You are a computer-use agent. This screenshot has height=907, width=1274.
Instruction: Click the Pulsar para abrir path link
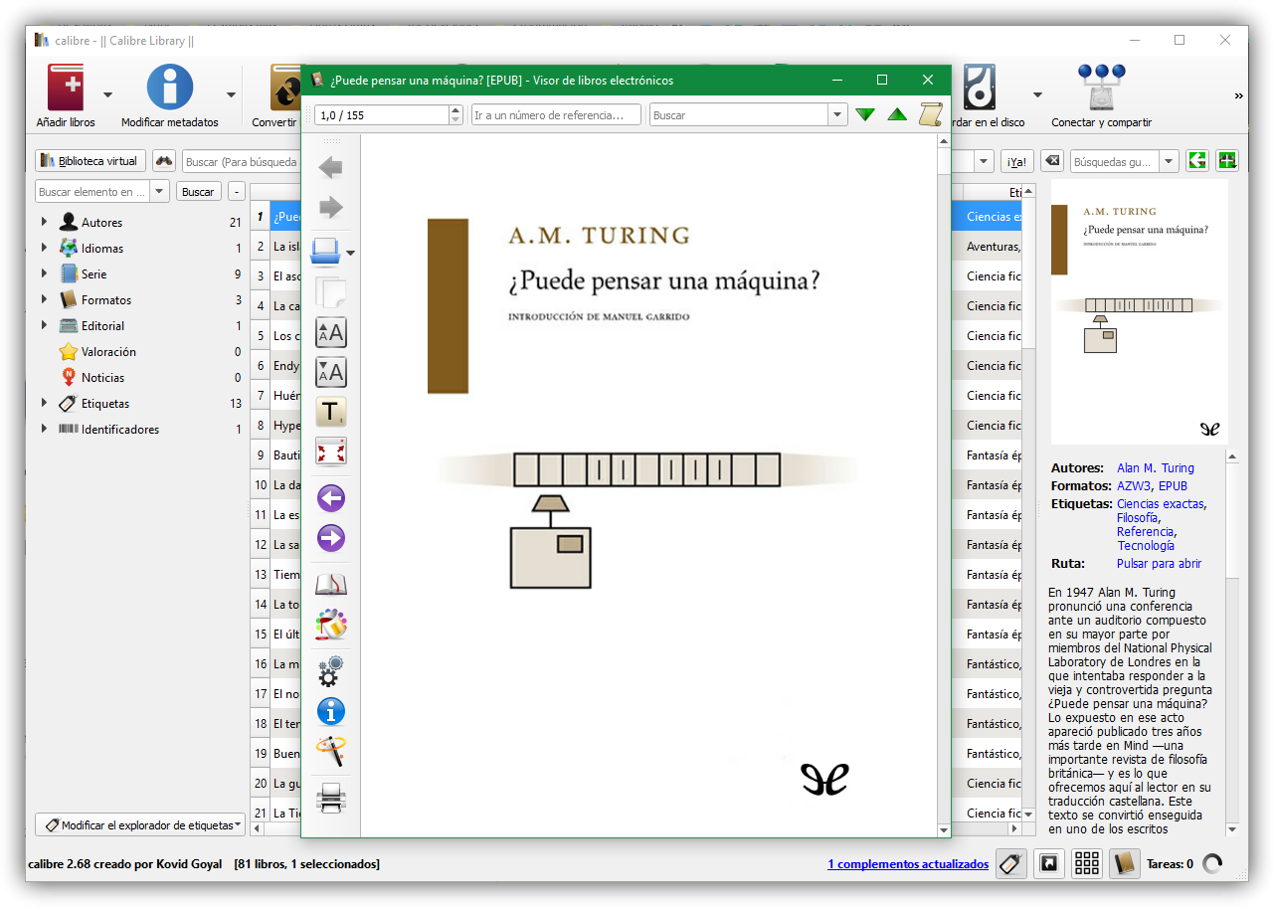(1159, 563)
